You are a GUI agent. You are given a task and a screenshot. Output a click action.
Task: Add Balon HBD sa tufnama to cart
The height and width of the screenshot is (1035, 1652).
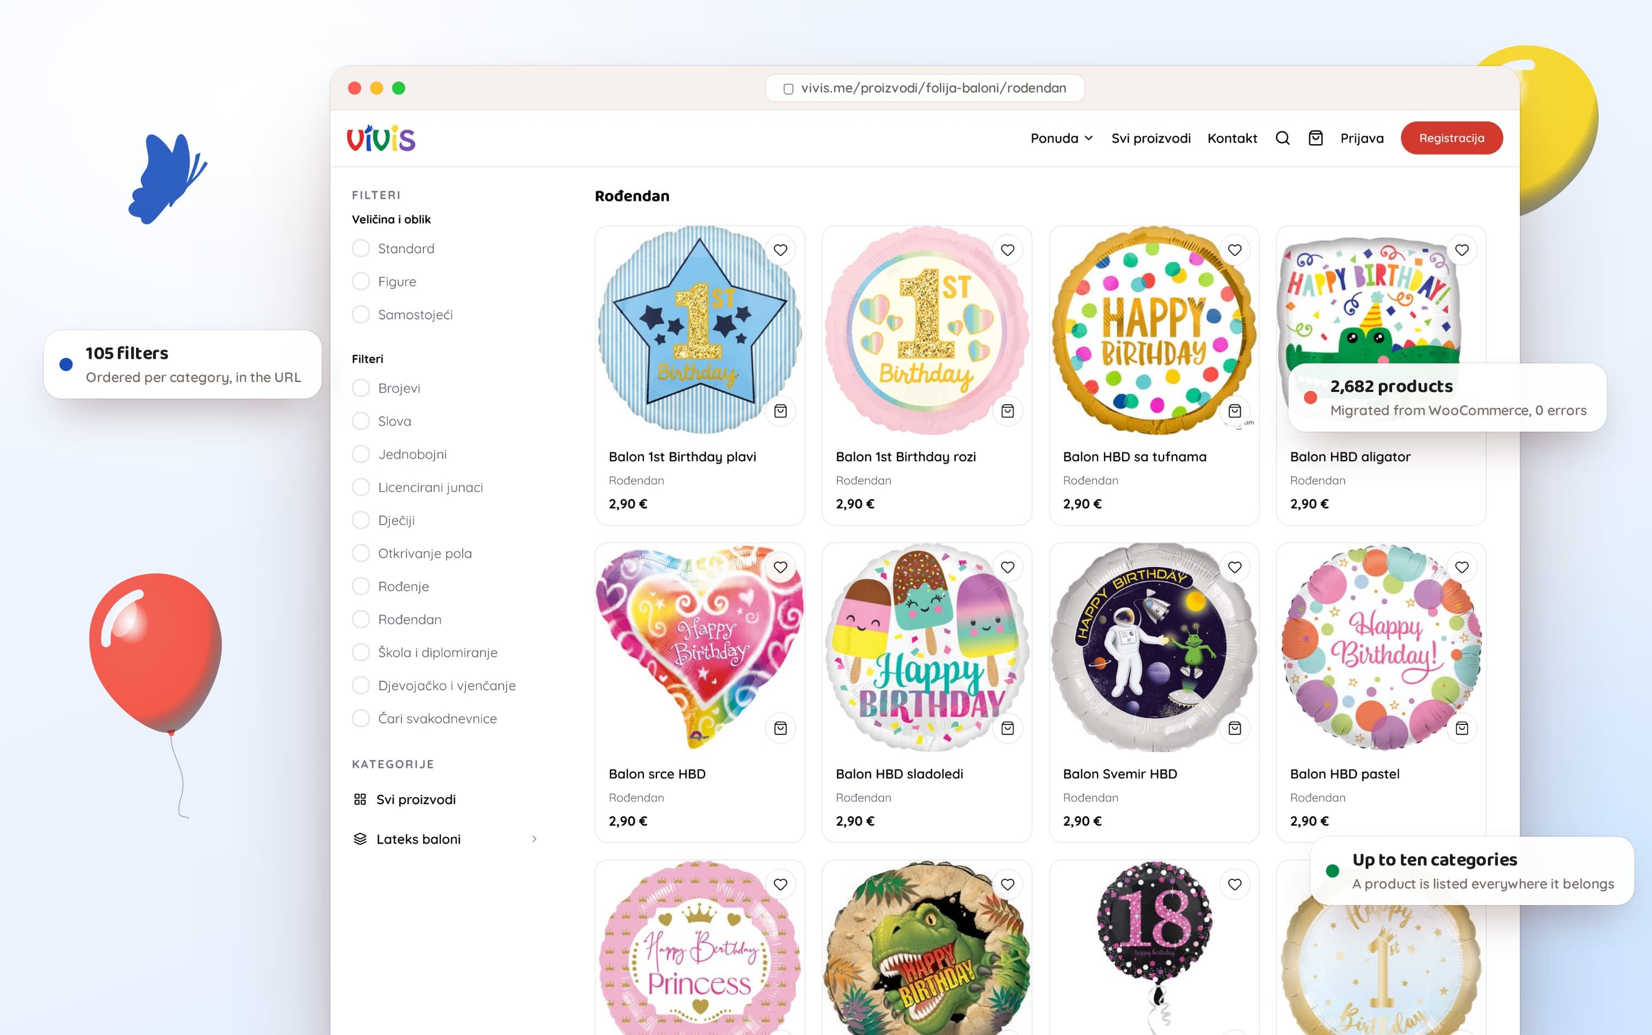tap(1235, 411)
